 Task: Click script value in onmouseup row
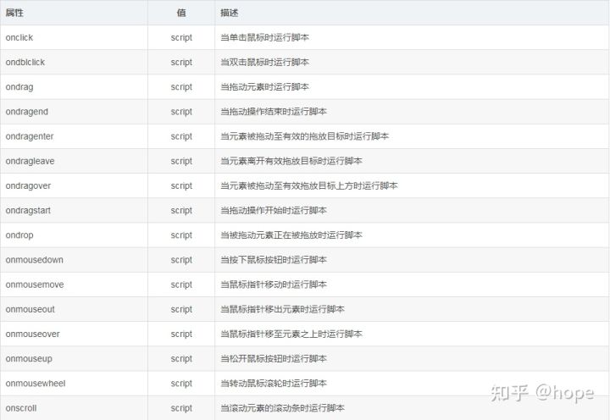coord(181,358)
